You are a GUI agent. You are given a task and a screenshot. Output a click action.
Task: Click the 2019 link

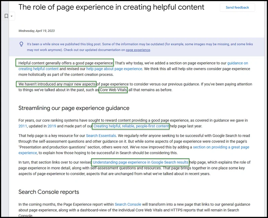[x=52, y=126]
